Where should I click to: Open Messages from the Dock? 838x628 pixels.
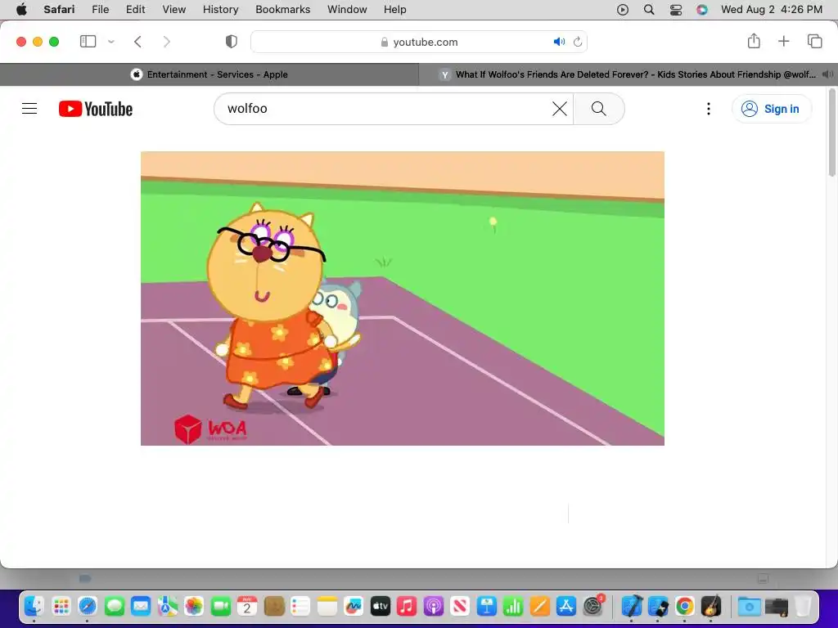point(115,607)
